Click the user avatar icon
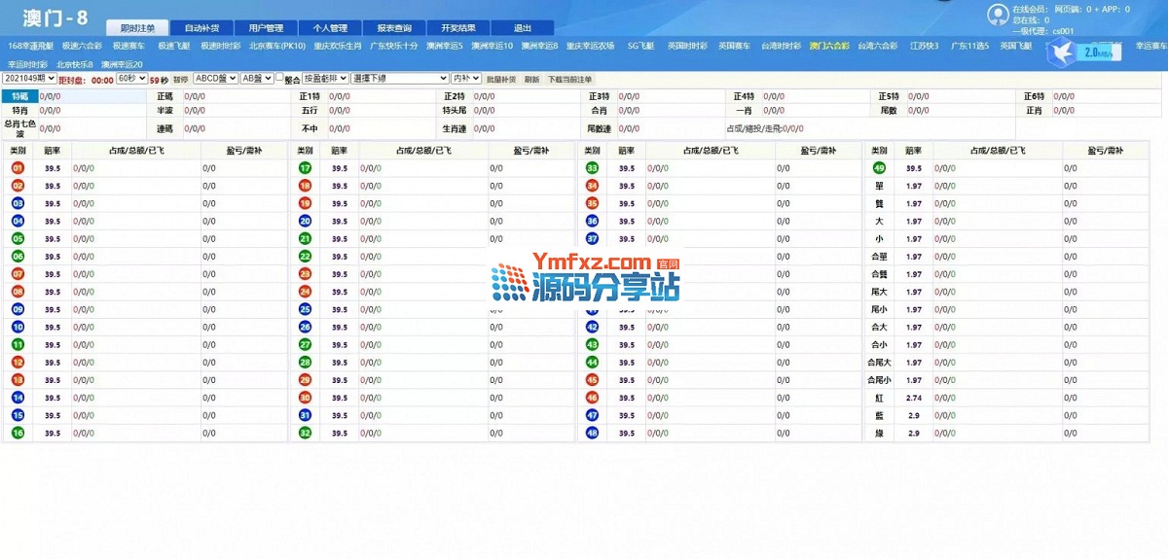1168x559 pixels. coord(998,14)
